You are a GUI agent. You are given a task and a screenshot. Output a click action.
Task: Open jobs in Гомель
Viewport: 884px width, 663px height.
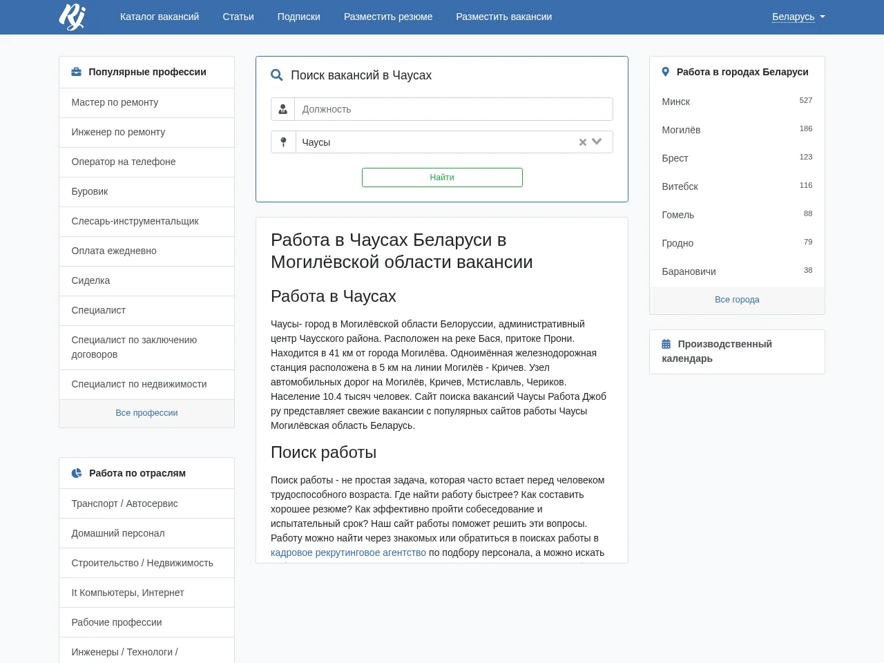tap(678, 215)
